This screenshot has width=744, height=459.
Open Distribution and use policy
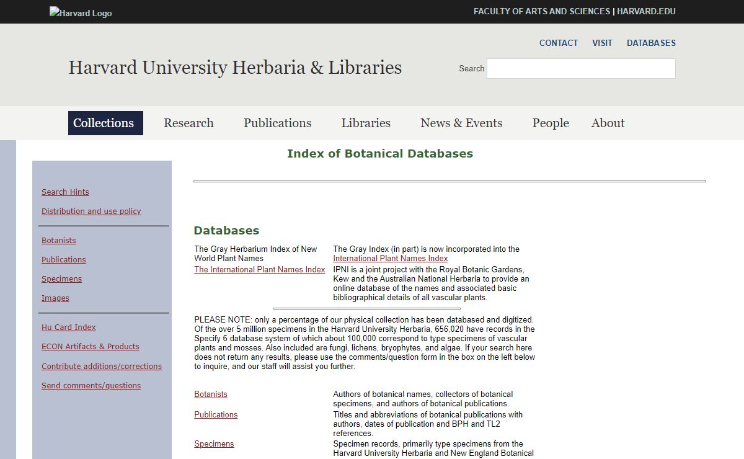pyautogui.click(x=91, y=211)
